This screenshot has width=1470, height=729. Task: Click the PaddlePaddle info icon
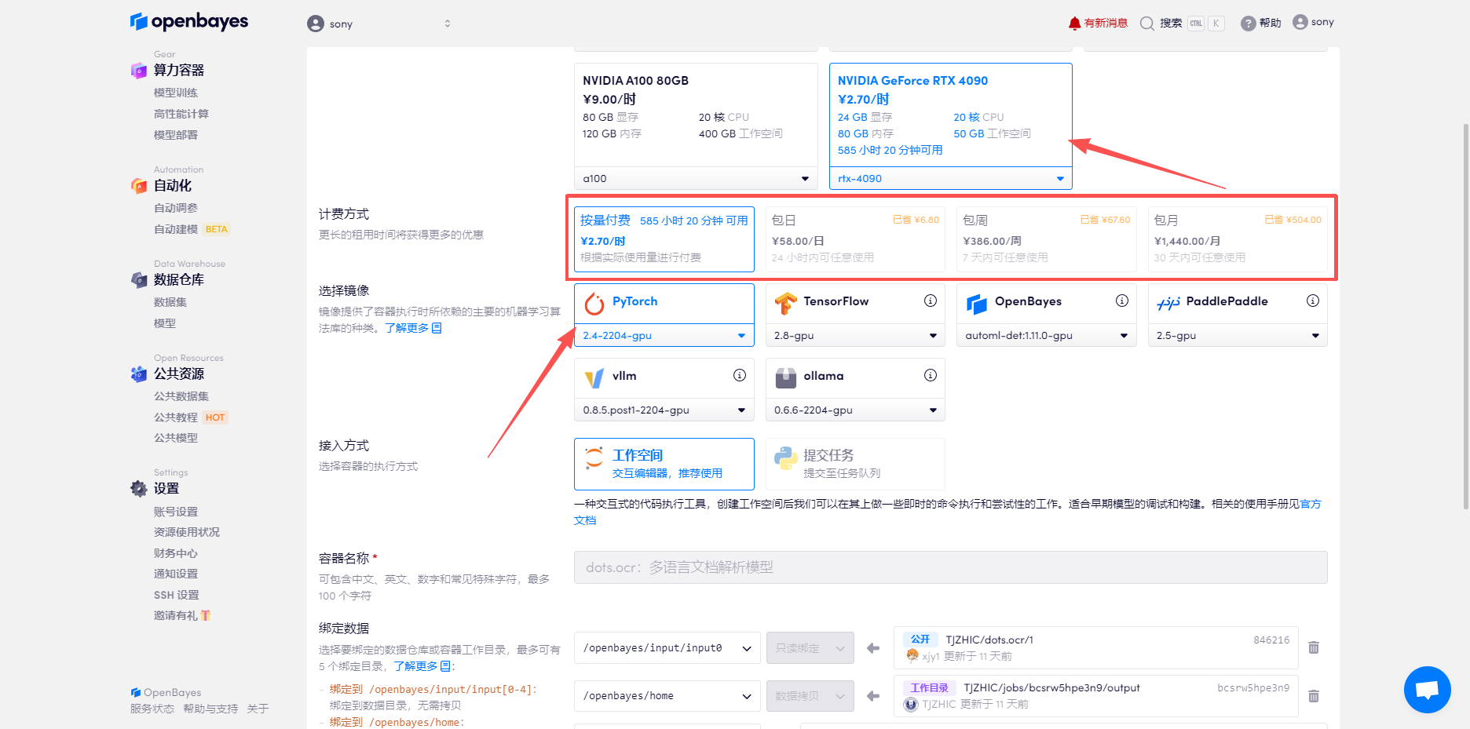click(1312, 301)
